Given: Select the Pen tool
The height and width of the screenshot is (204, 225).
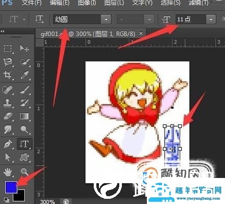Looking at the screenshot, I should 8,144.
